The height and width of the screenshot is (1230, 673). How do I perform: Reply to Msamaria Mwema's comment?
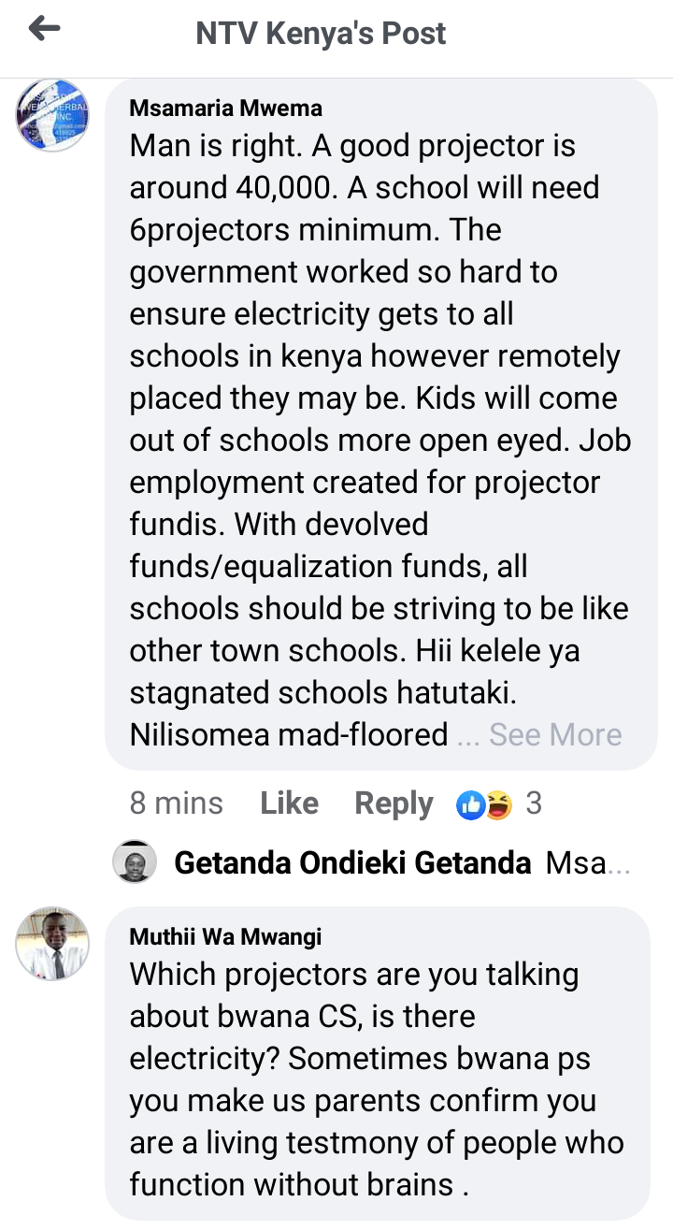[x=394, y=804]
